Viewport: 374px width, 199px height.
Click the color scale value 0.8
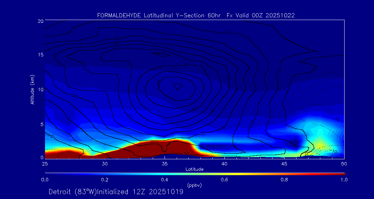coord(284,180)
